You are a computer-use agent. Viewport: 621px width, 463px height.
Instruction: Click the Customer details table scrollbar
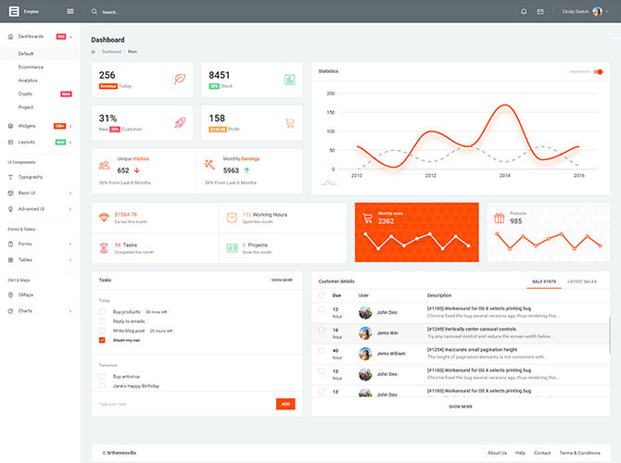610,335
